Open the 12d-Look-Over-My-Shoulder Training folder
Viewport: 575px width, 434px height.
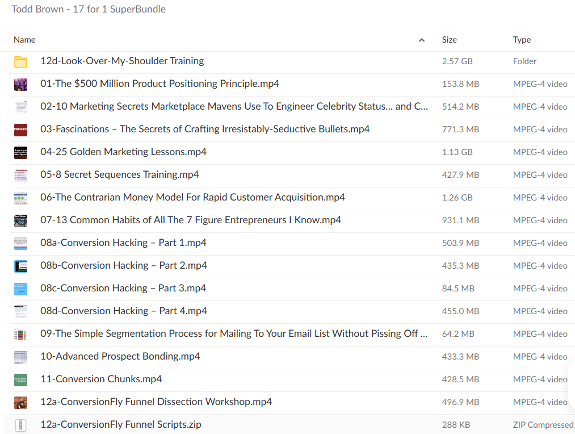coord(122,61)
